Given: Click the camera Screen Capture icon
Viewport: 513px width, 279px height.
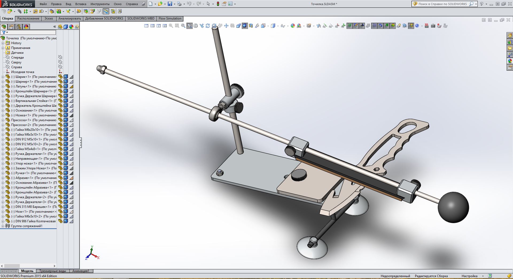Looking at the screenshot, I should point(433,26).
